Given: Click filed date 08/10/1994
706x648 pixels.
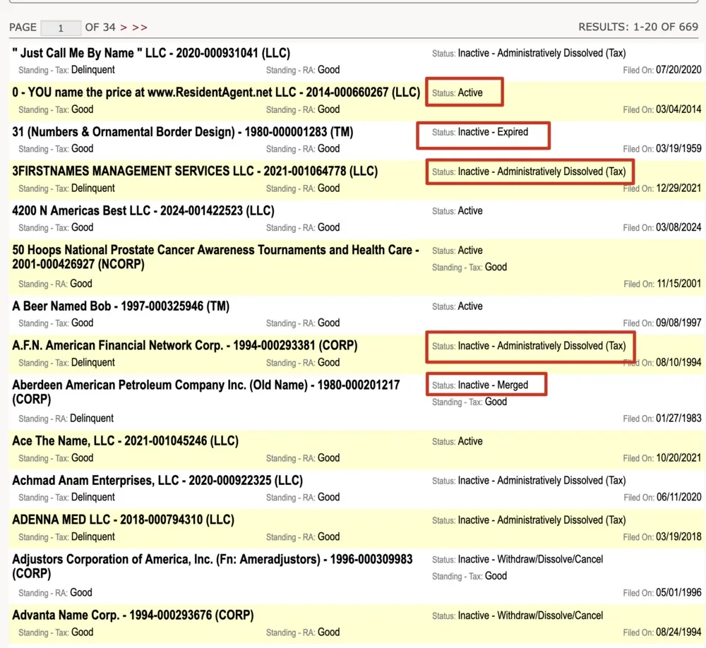Looking at the screenshot, I should click(x=678, y=363).
